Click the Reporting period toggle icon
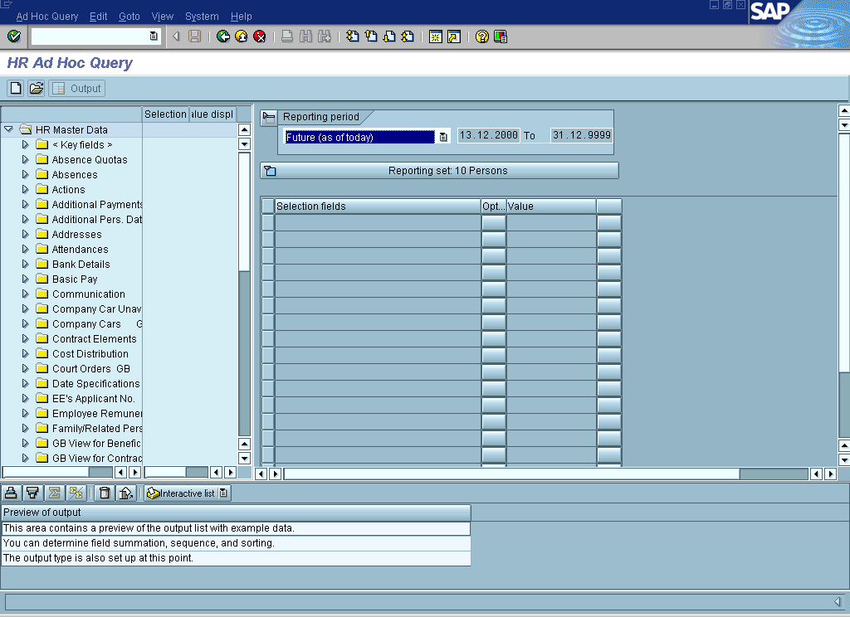850x617 pixels. click(268, 118)
